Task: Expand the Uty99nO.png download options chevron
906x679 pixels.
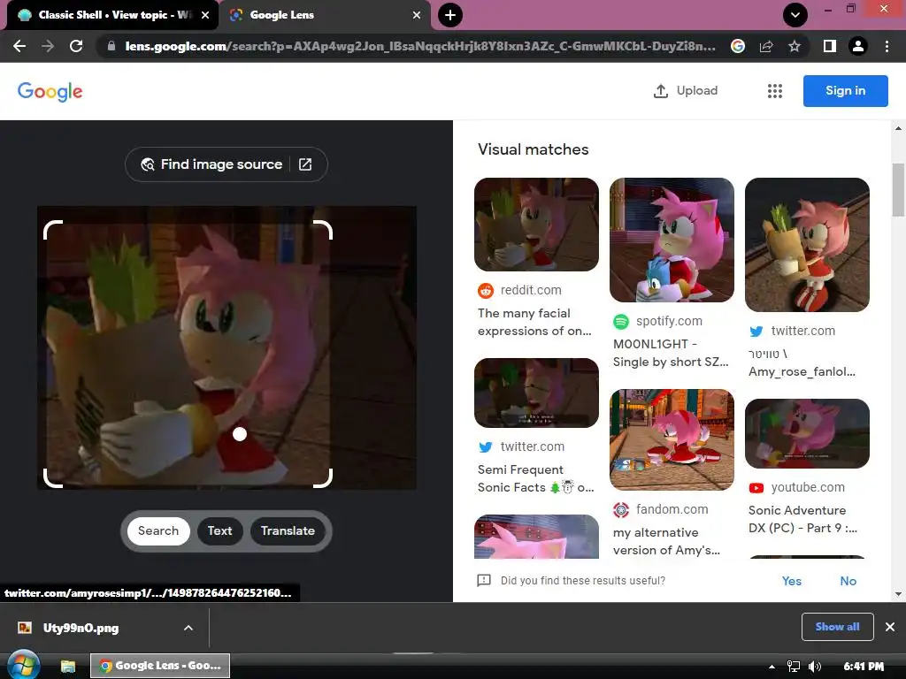Action: coord(188,628)
